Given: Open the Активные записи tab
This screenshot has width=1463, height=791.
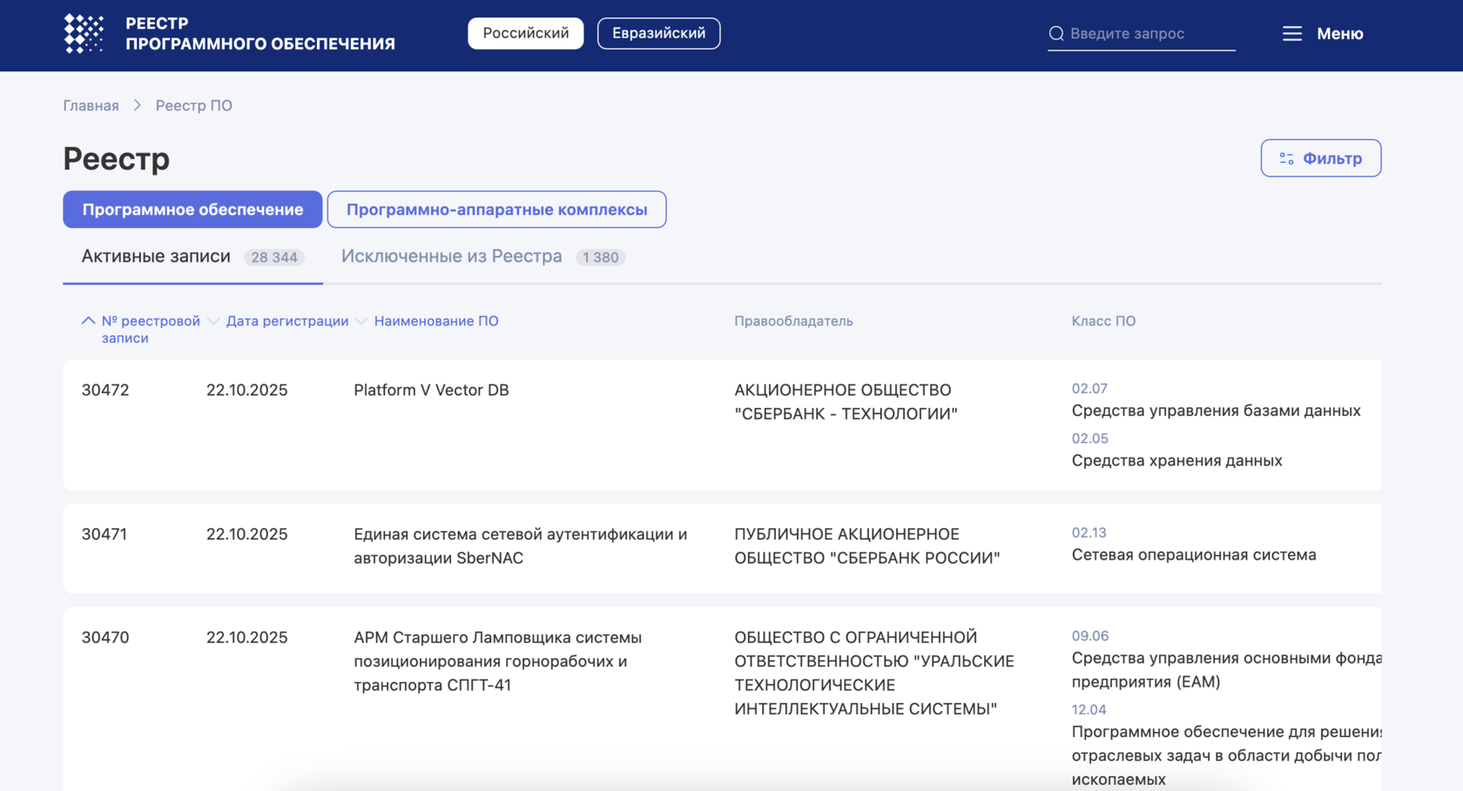Looking at the screenshot, I should point(156,257).
